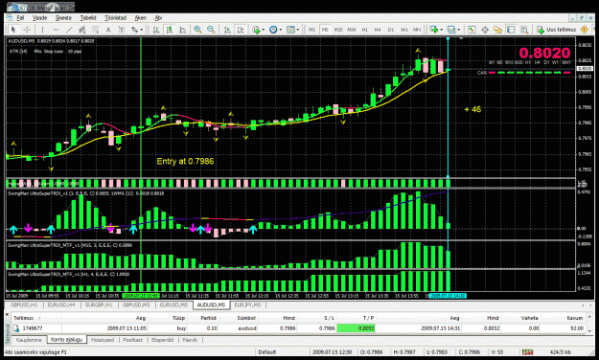Image resolution: width=599 pixels, height=360 pixels.
Task: Open the Postkast terminal tab
Action: coord(132,340)
